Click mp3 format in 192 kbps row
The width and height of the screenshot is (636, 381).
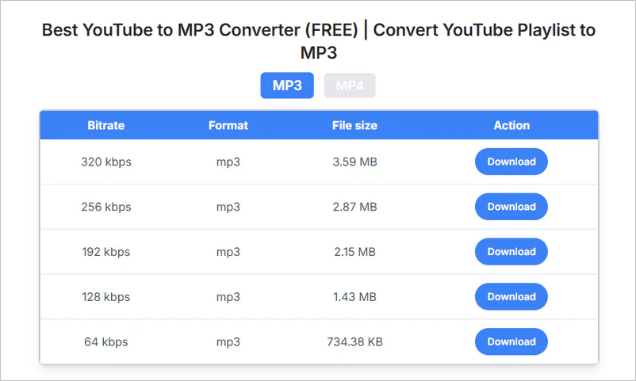coord(228,253)
